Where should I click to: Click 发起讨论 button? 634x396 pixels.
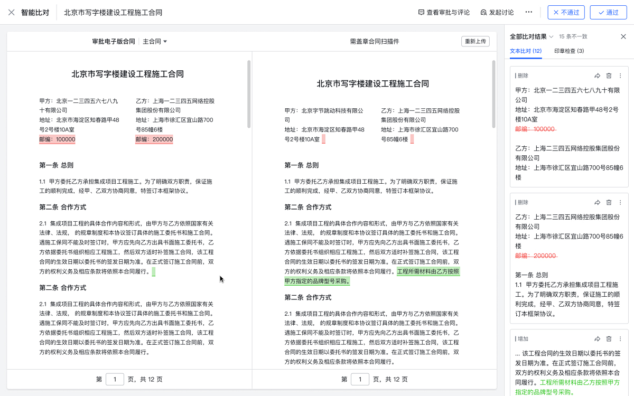[497, 12]
